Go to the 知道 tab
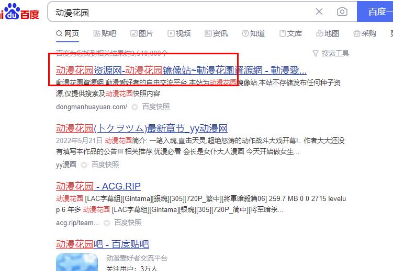Viewport: 393px width, 271px height. tap(253, 33)
